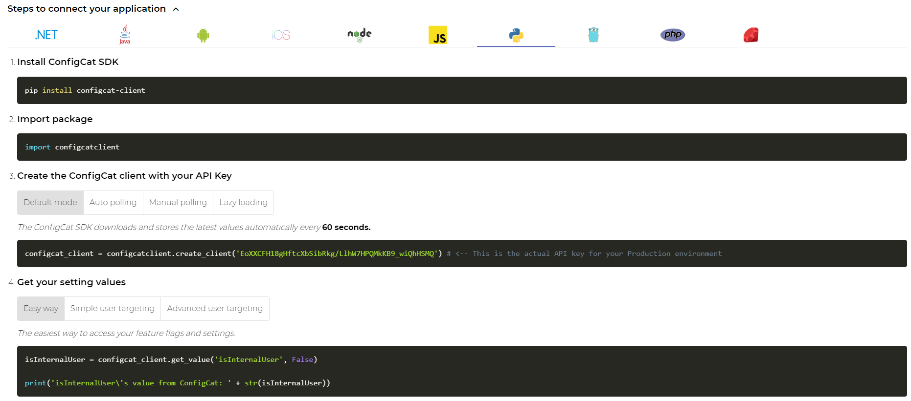Click the 60 seconds text

coord(346,227)
